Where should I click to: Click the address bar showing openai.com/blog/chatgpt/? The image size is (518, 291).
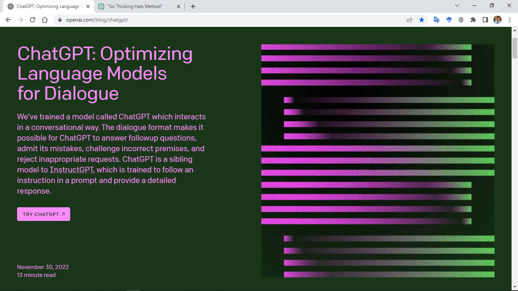tap(228, 20)
